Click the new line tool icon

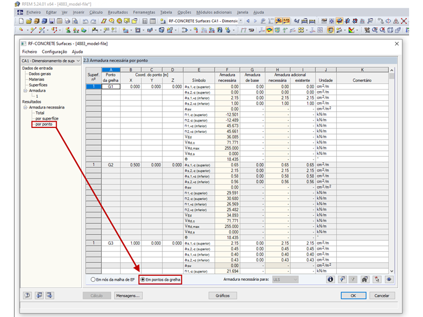click(x=33, y=30)
